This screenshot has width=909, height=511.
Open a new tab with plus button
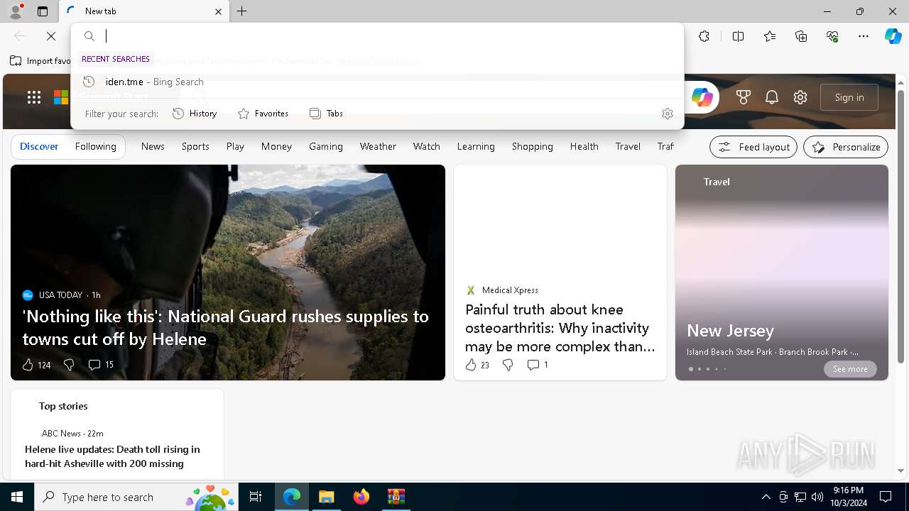(242, 11)
